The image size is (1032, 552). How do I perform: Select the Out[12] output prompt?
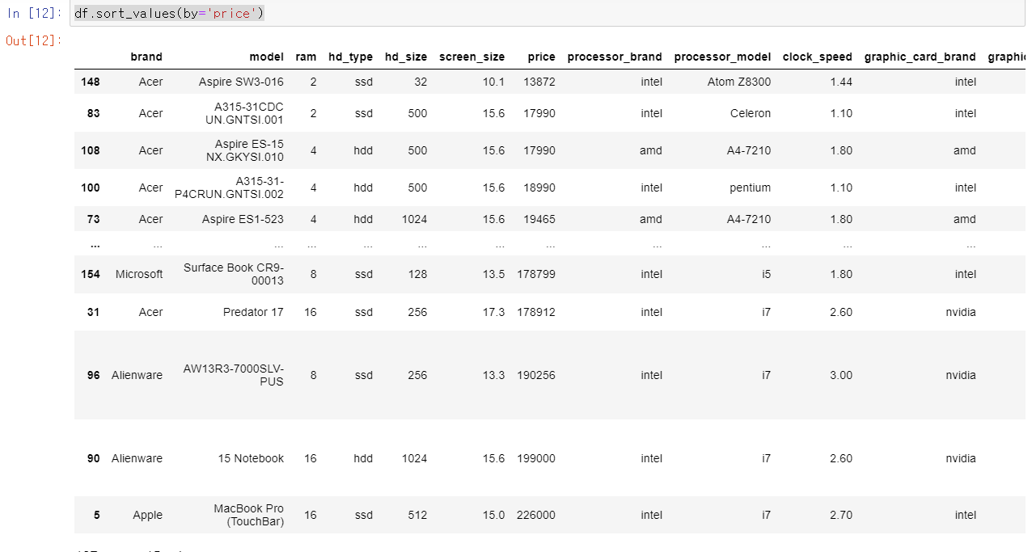[35, 40]
